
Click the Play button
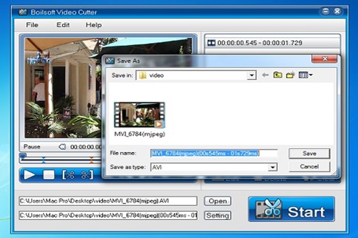(30, 175)
